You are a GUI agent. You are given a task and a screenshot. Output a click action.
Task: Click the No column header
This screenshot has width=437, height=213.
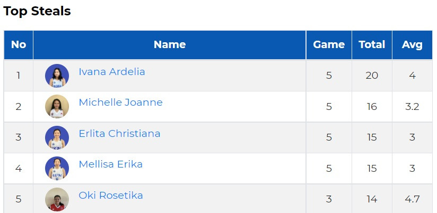coord(19,45)
